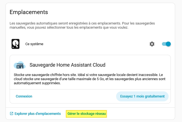Click house symbol inside the cloud icon
This screenshot has width=182, height=122.
tap(19, 66)
